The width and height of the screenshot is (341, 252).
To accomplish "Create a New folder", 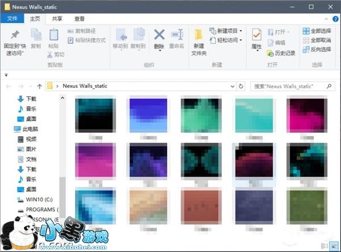I will pyautogui.click(x=199, y=42).
